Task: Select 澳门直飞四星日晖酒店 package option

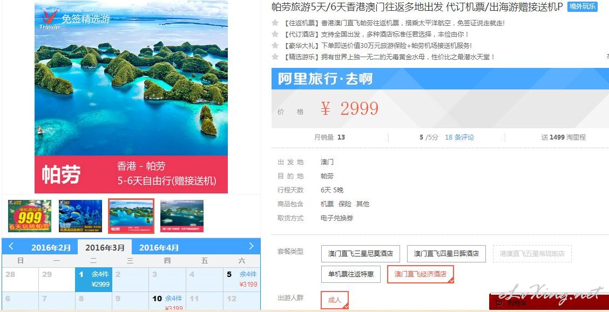Action: [x=446, y=253]
